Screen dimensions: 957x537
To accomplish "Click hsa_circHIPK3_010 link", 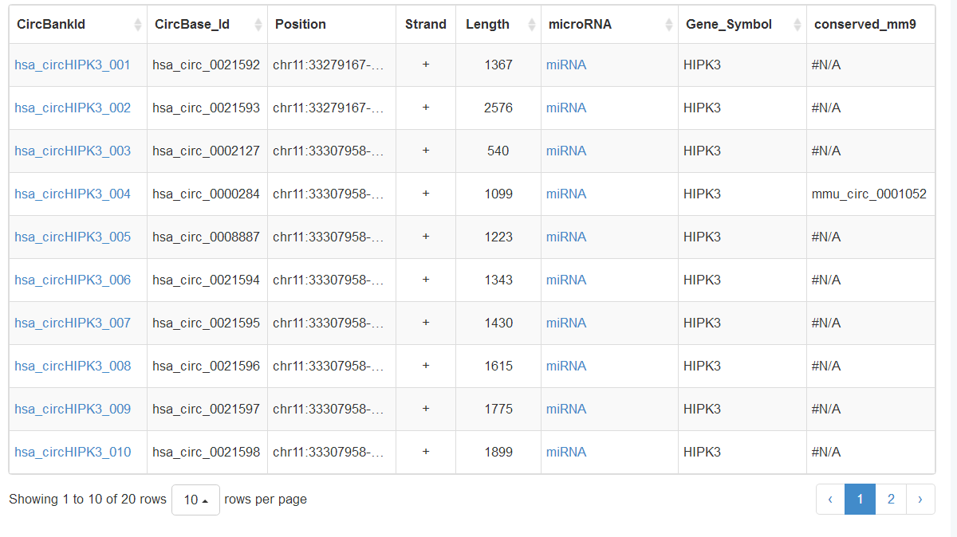I will coord(73,453).
